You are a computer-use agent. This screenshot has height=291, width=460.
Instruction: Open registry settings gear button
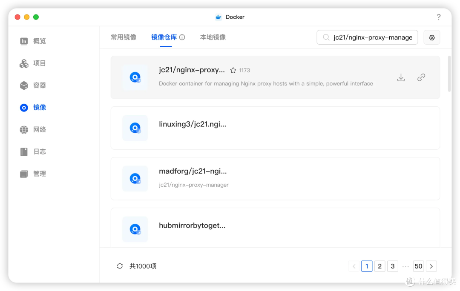pyautogui.click(x=431, y=37)
